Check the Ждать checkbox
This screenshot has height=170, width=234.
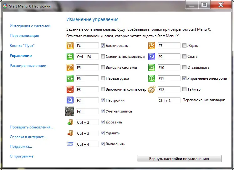(x=184, y=46)
